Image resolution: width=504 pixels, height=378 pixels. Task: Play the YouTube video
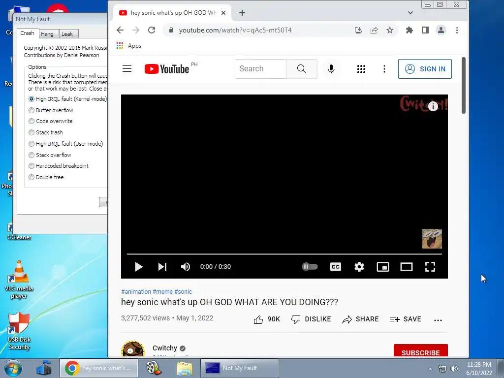(x=138, y=267)
